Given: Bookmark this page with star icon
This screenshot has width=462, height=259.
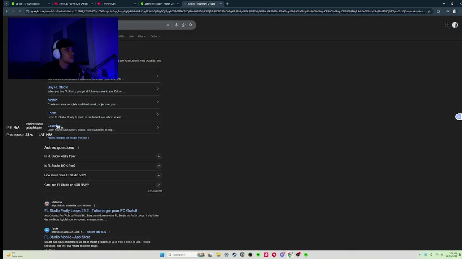Looking at the screenshot, I should point(429,11).
